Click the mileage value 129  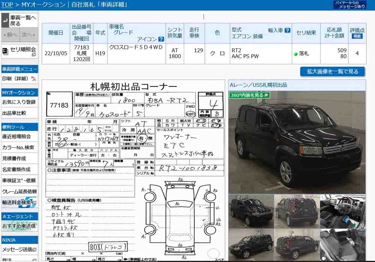click(198, 51)
